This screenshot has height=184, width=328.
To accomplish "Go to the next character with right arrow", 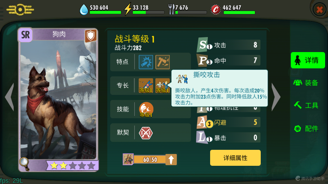I will click(276, 97).
